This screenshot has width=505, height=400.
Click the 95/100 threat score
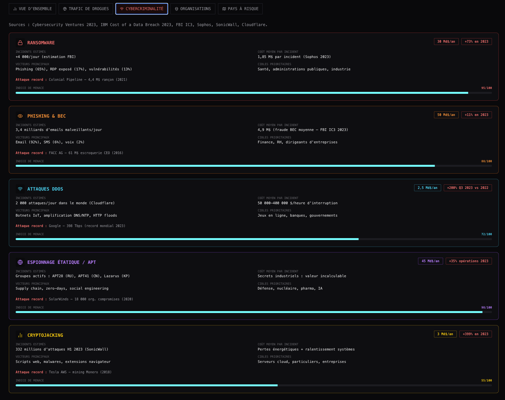(486, 88)
